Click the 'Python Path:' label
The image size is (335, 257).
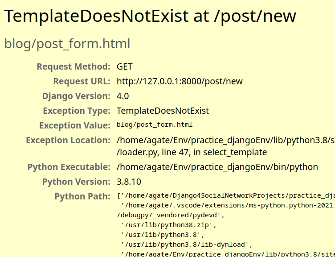coord(82,197)
